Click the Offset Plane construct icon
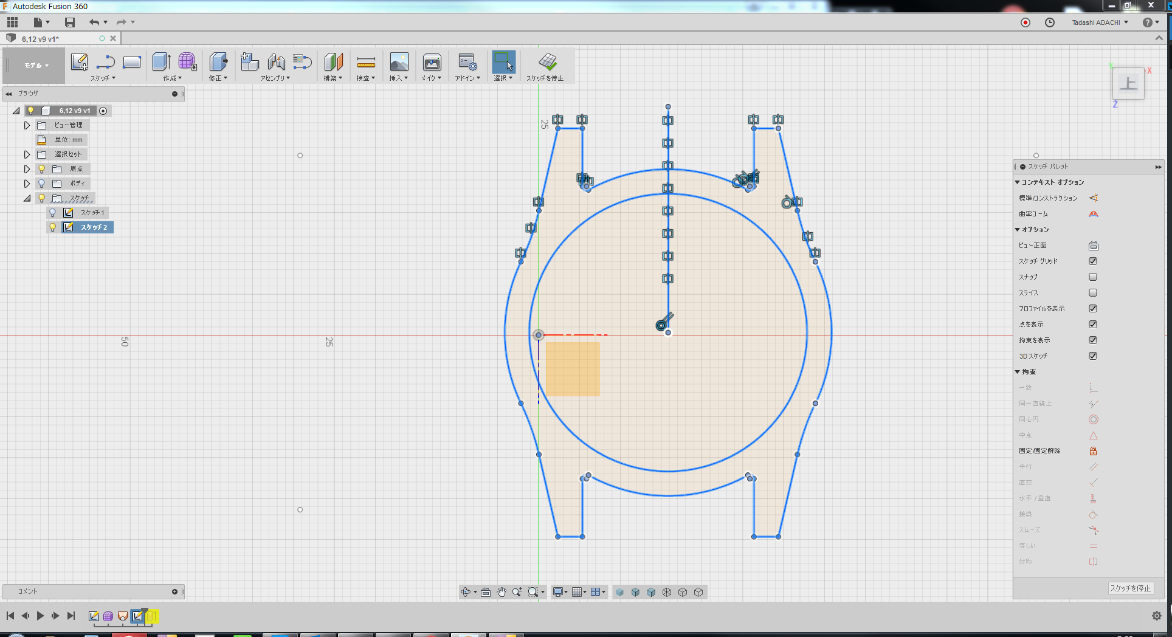This screenshot has width=1172, height=637. click(x=333, y=61)
